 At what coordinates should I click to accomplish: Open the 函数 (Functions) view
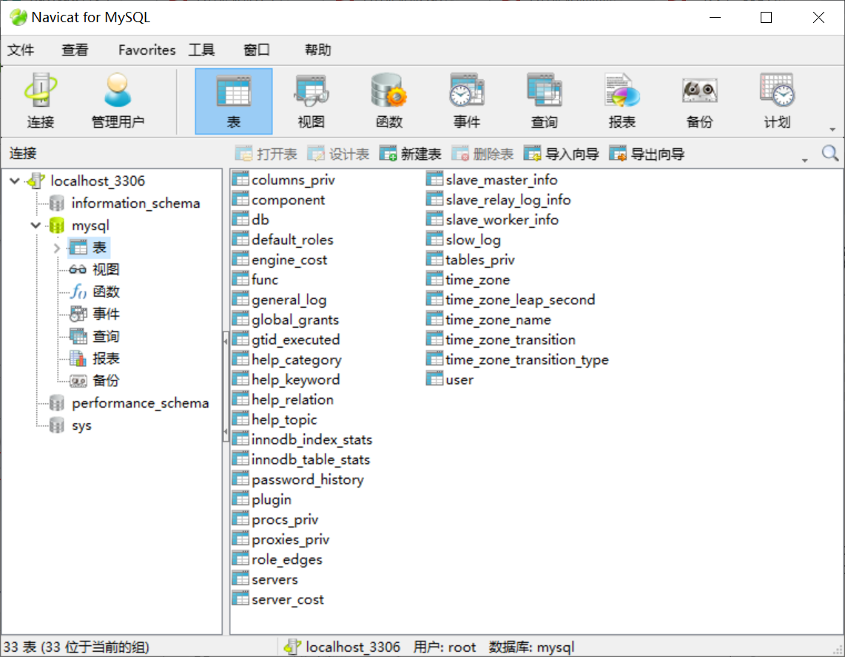388,100
